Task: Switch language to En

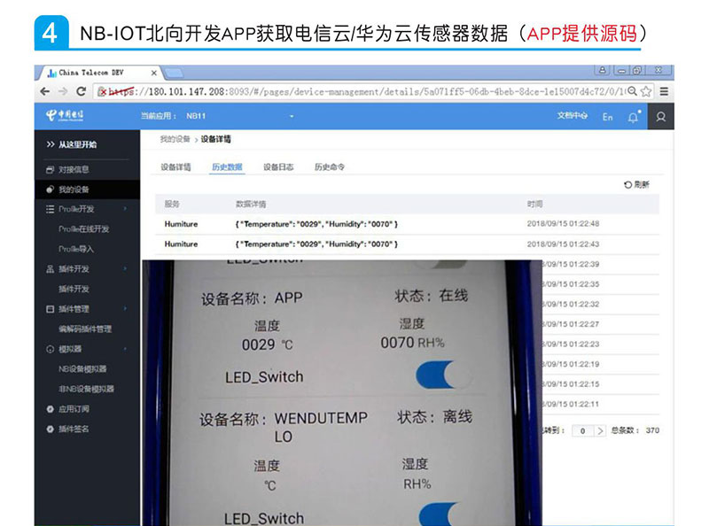Action: pos(607,117)
